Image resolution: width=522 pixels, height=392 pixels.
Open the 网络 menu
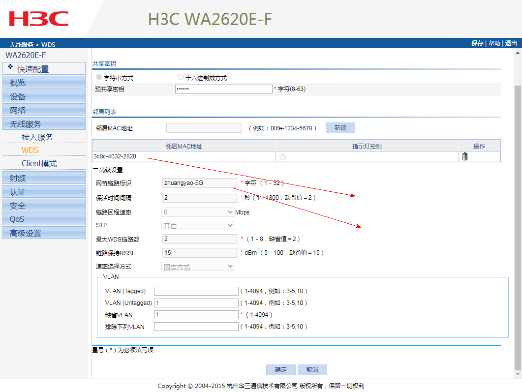[44, 110]
